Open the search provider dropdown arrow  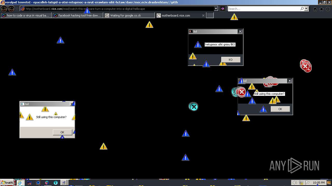pos(306,9)
